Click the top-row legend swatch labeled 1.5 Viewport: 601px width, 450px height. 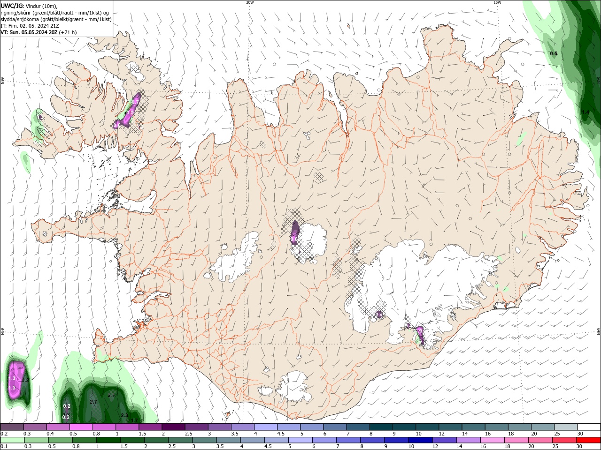[x=150, y=427]
